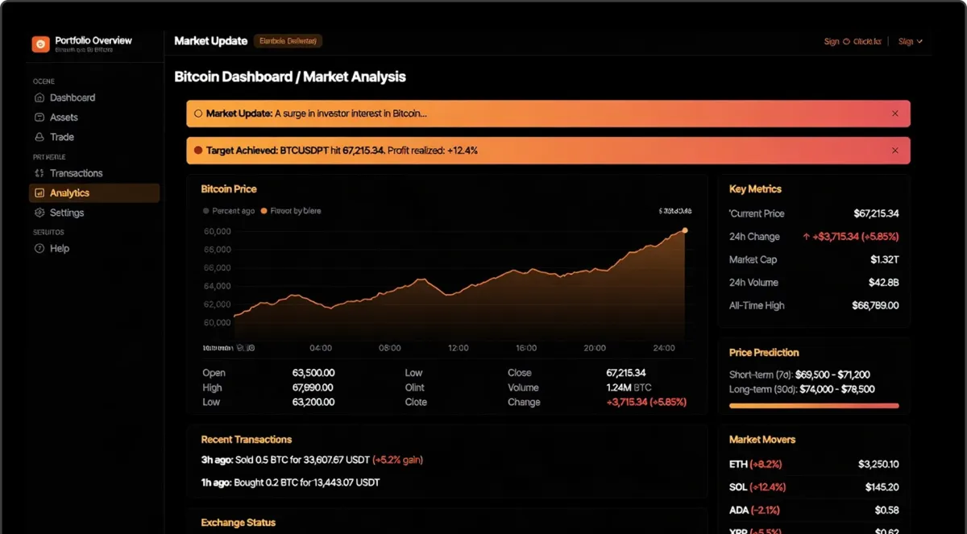
Task: Click the Transactions sidebar icon
Action: (x=39, y=173)
